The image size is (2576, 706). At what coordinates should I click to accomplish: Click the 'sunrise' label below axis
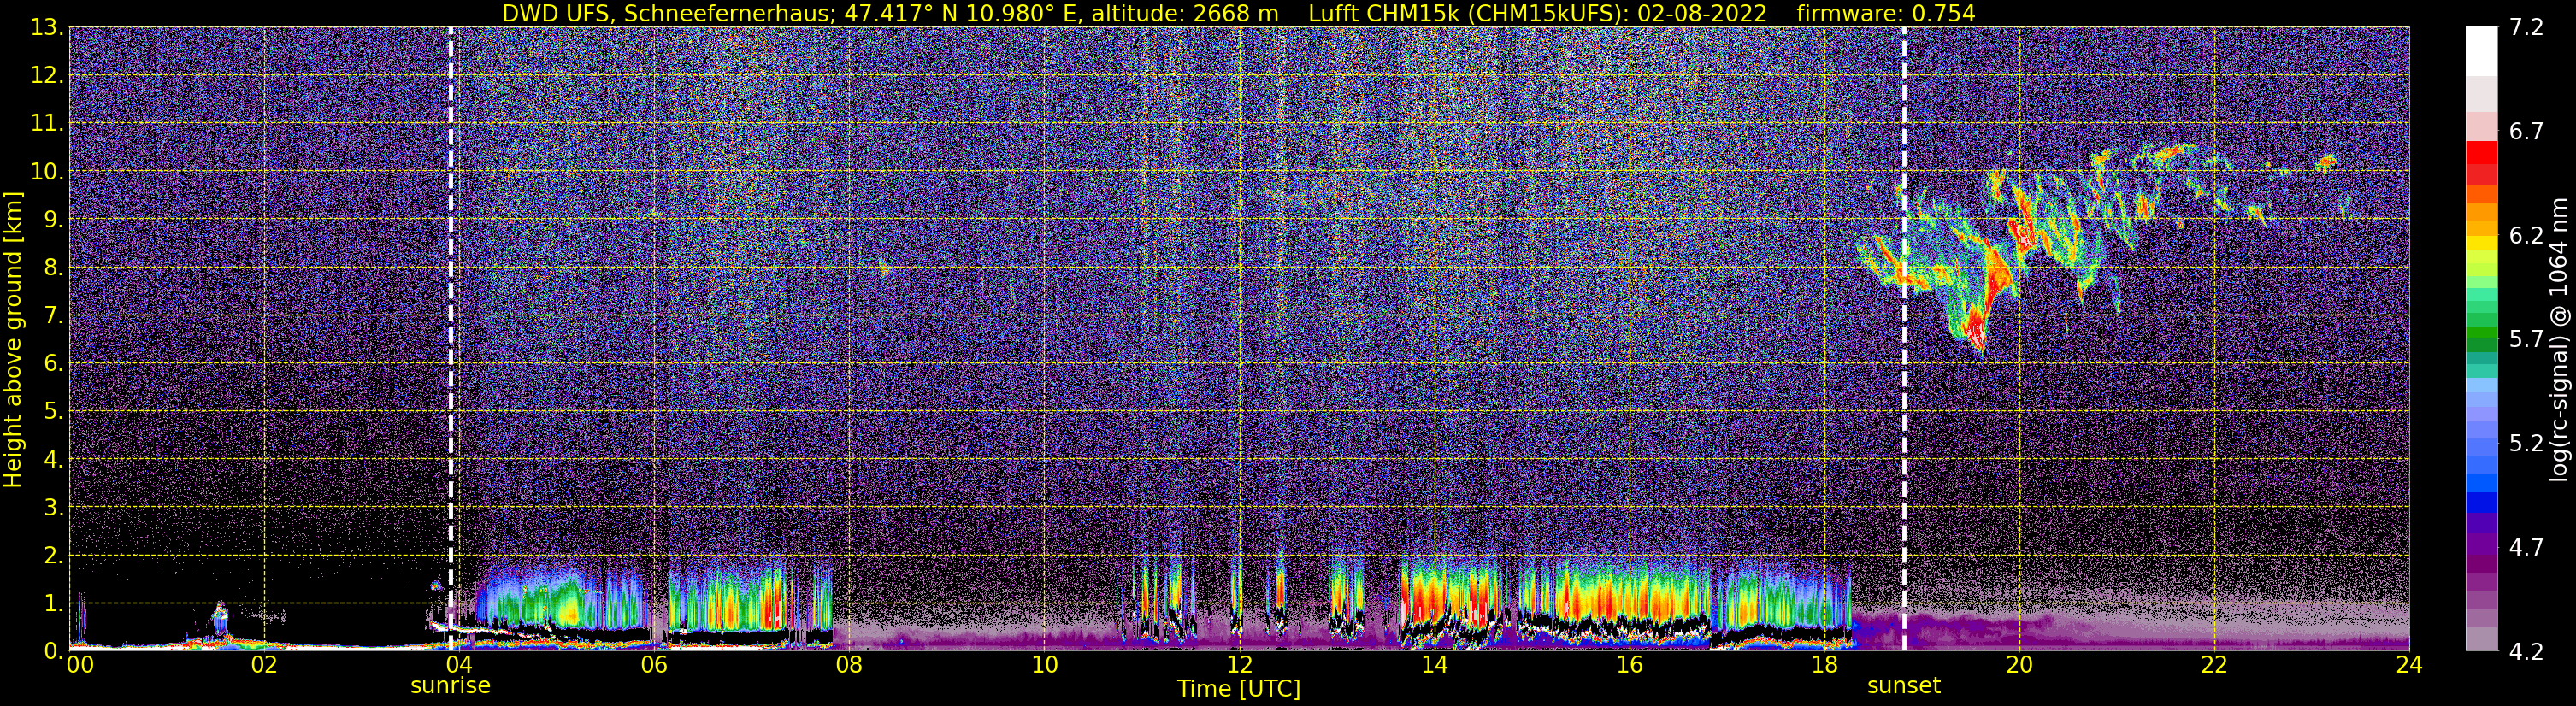coord(451,686)
